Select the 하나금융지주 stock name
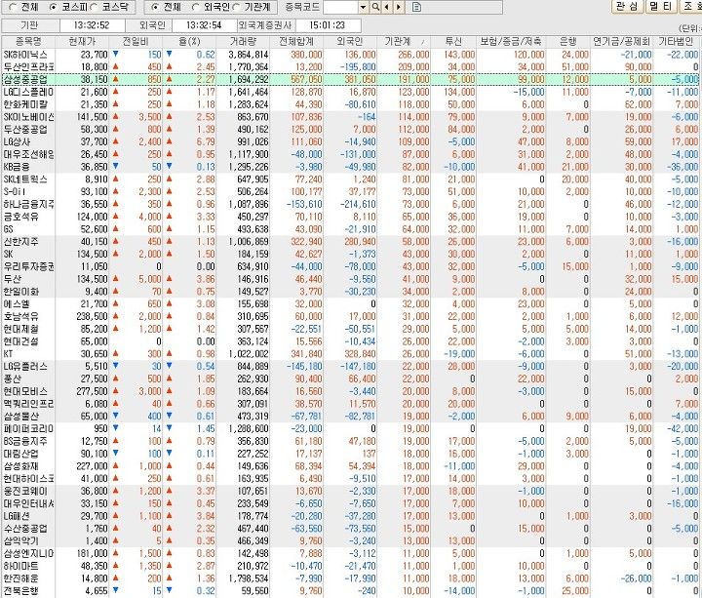Image resolution: width=702 pixels, height=598 pixels. [28, 205]
